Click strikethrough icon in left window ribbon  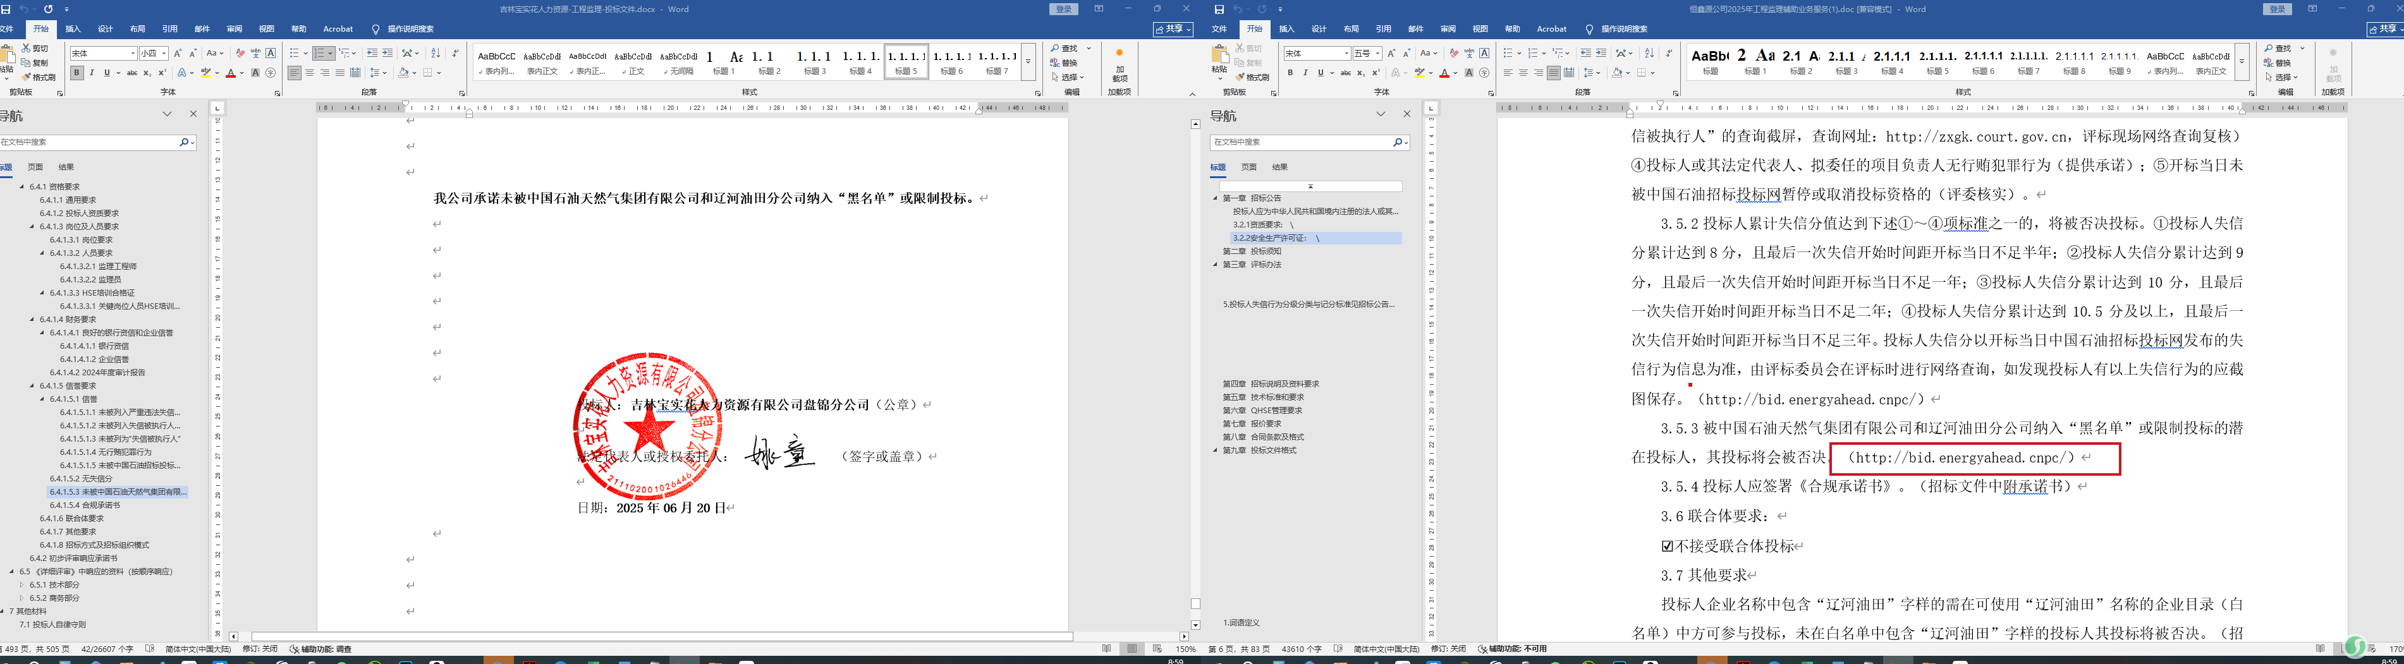pyautogui.click(x=131, y=73)
